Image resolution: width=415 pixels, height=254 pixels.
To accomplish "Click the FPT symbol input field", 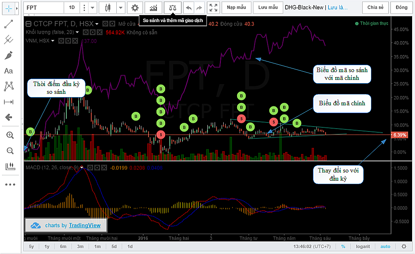I will (x=44, y=8).
